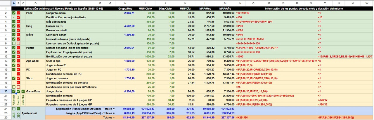Toggle the red checkbox in the Buscar en móvil row

pyautogui.click(x=19, y=31)
